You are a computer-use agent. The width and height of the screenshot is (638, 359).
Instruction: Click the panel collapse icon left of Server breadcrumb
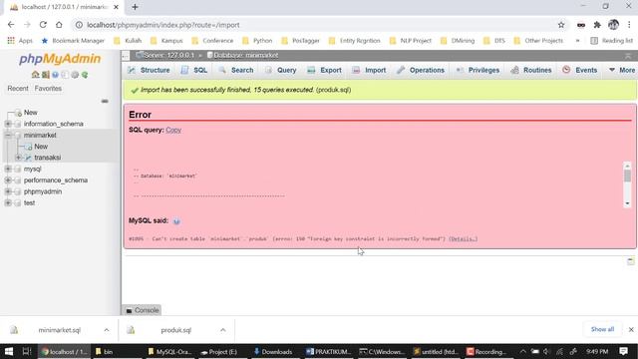point(126,56)
